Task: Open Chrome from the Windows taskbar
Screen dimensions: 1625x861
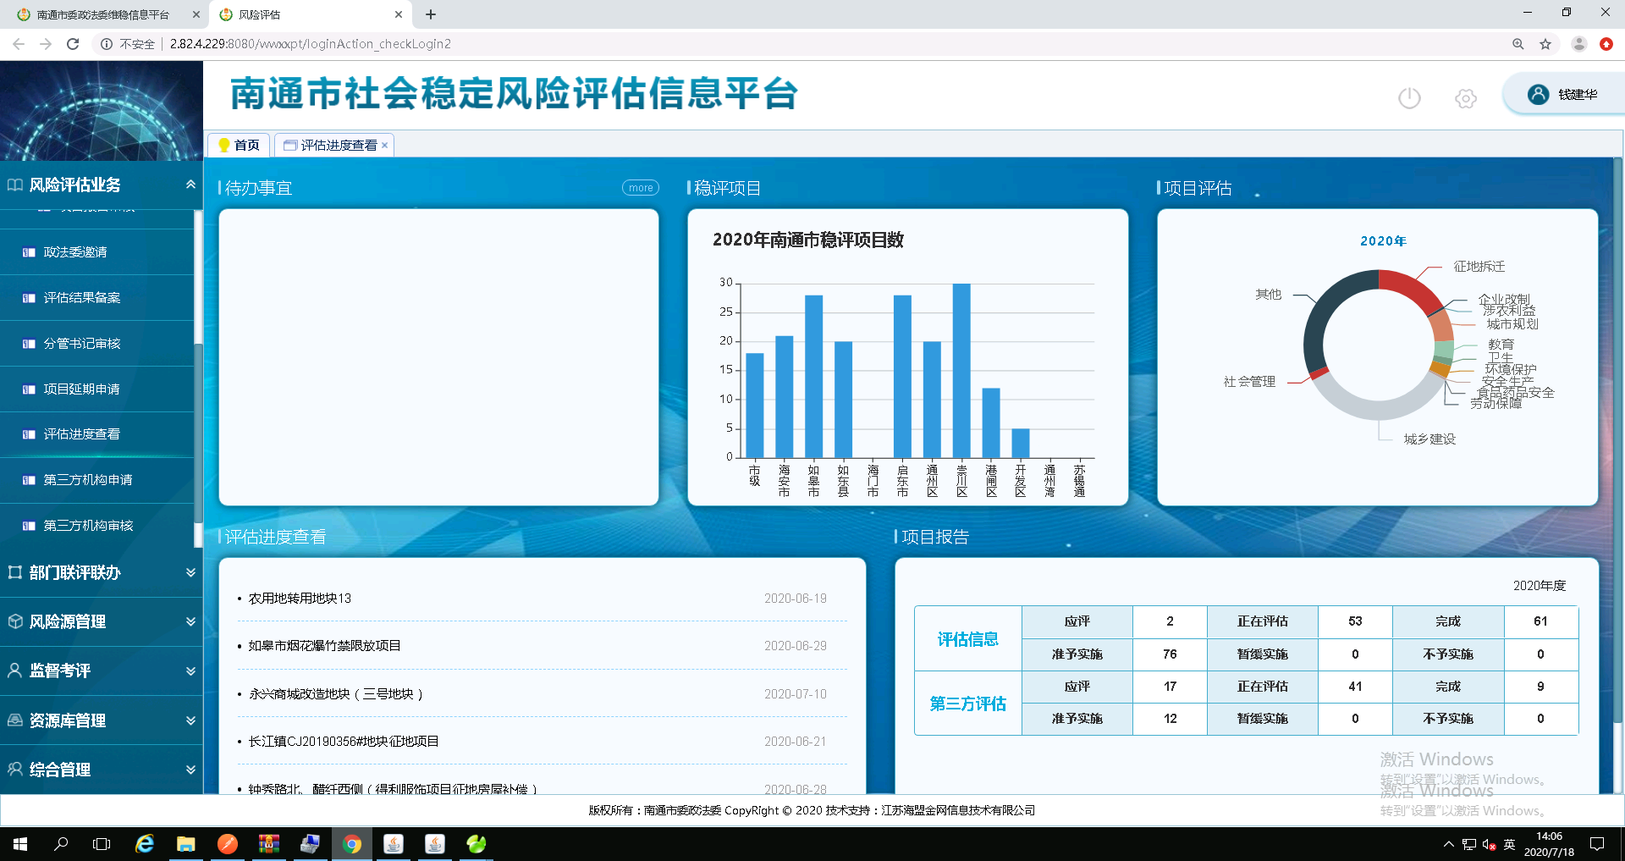Action: point(352,843)
